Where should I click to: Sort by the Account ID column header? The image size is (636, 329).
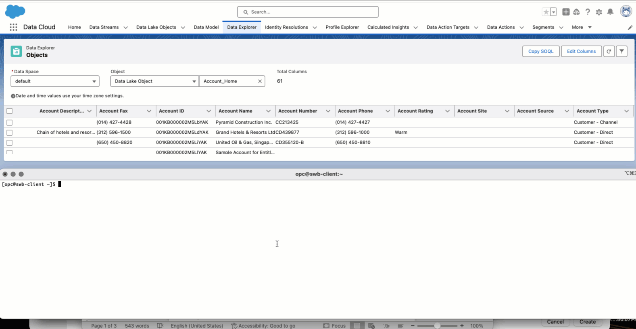coord(171,111)
